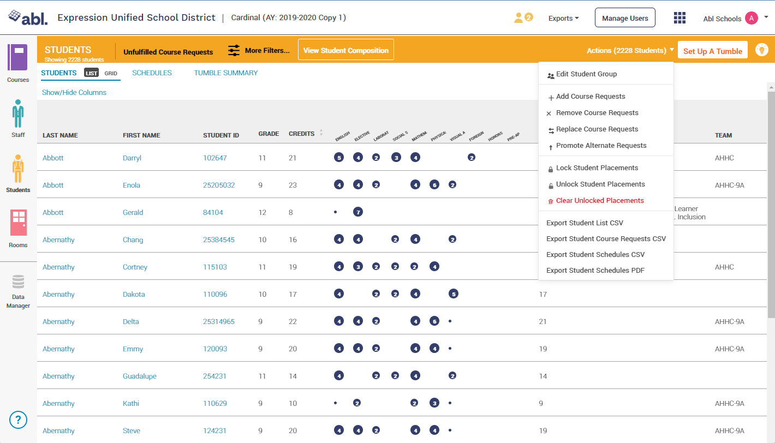Select Lock Student Placements menu item

[x=597, y=168]
